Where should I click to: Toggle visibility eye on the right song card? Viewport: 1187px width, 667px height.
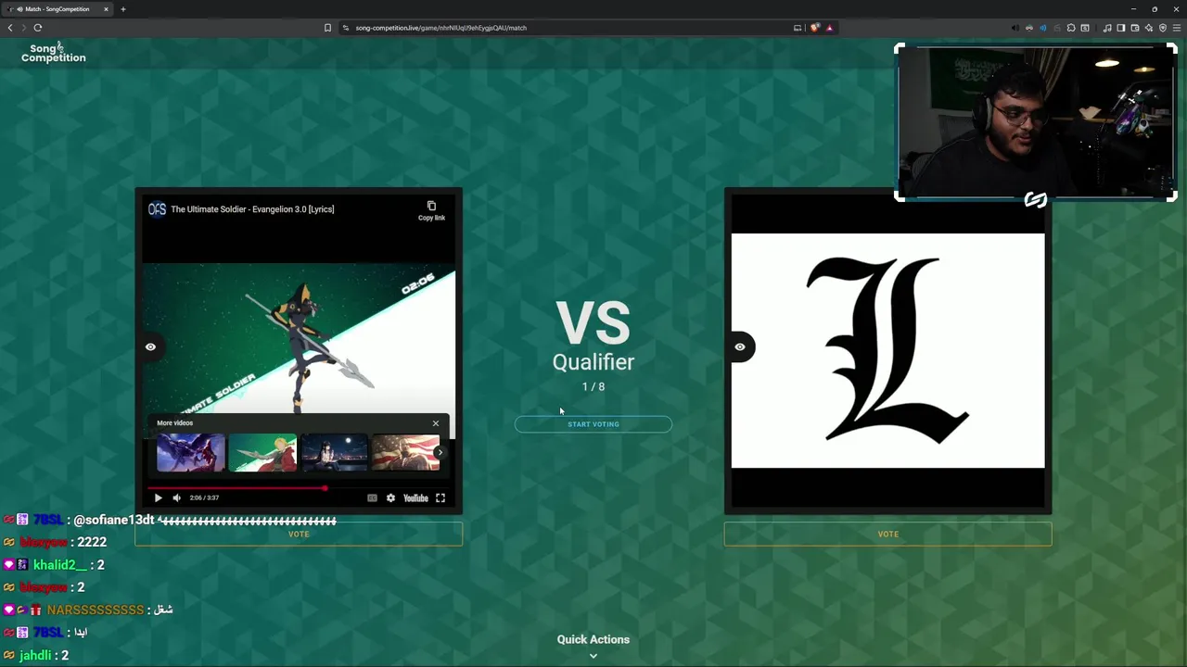740,346
